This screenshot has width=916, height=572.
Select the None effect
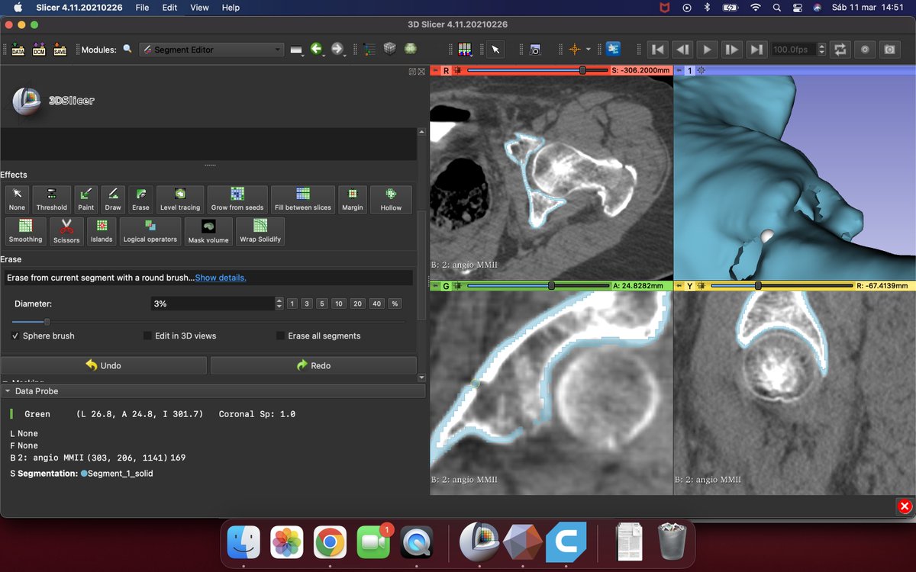coord(17,199)
